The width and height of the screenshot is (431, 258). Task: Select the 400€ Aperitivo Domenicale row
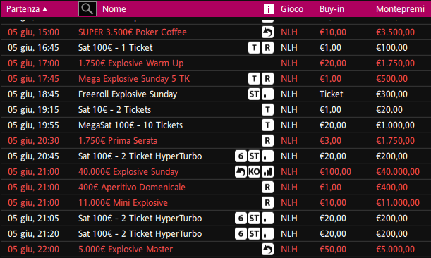tap(216, 188)
